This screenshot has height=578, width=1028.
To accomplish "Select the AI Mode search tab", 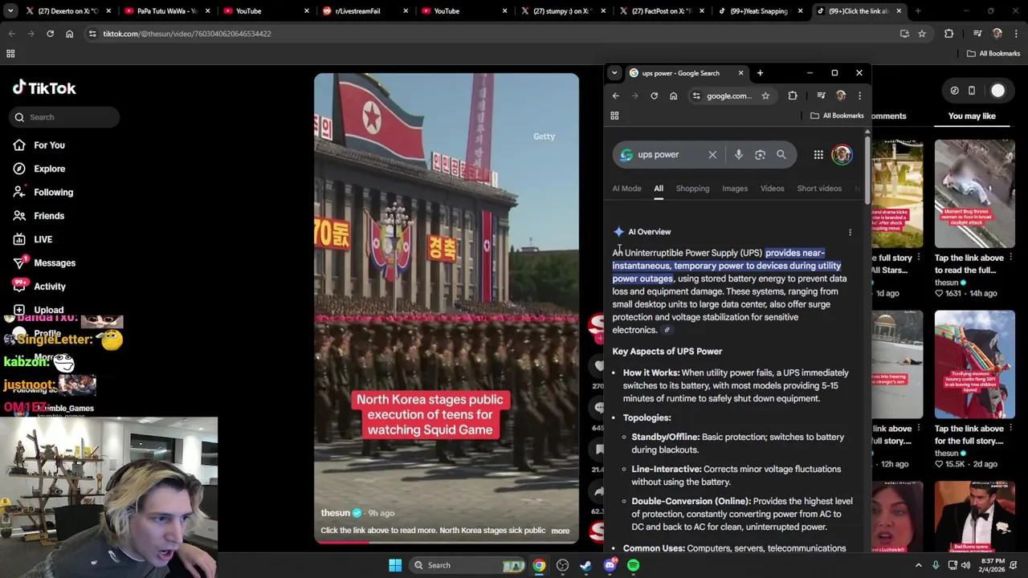I will pos(626,189).
